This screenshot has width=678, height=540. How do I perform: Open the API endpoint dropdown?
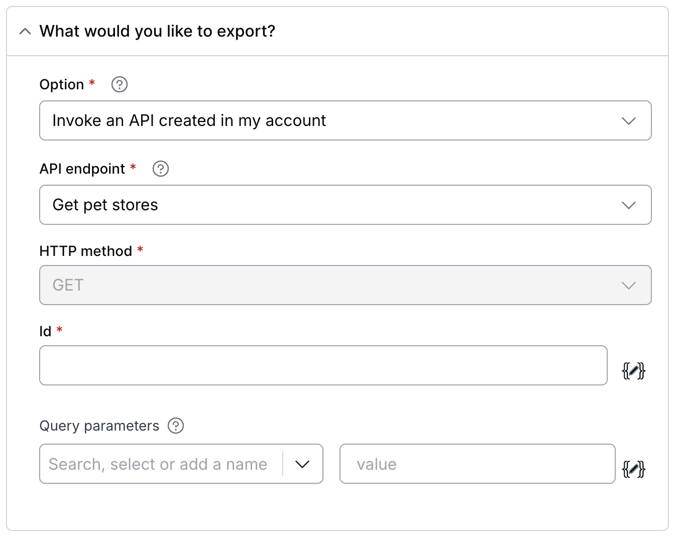tap(346, 205)
